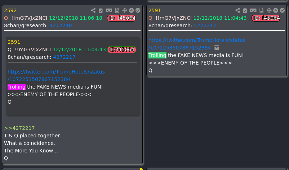This screenshot has height=170, width=289.
Task: Toggle the checkmark circle on post 2592
Action: click(138, 11)
